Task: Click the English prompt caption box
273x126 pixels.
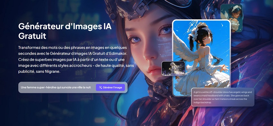Action: coord(223,97)
